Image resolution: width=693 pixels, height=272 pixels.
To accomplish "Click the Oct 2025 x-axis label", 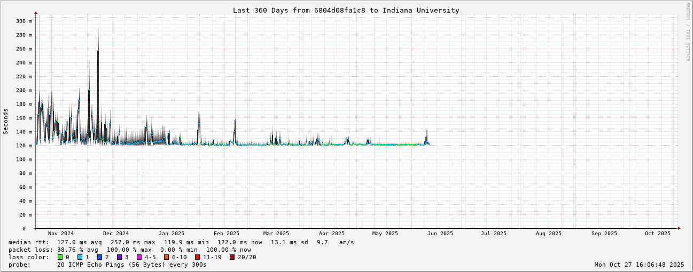I will pos(657,234).
